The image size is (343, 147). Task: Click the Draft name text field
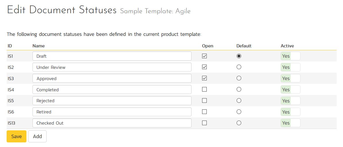click(x=112, y=56)
